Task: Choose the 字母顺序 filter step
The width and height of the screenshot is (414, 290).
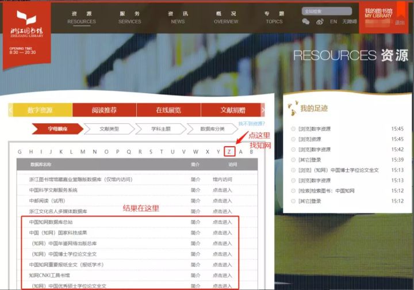Action: [x=57, y=129]
